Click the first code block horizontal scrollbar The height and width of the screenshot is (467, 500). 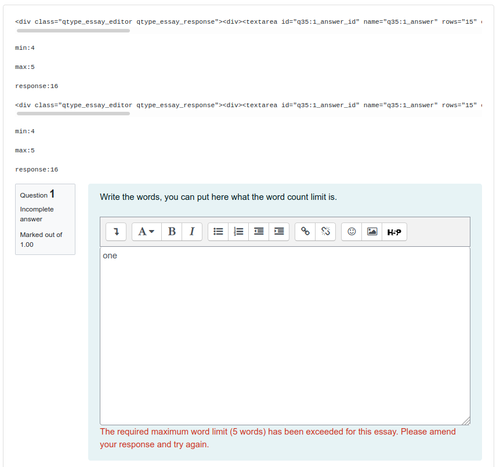click(73, 31)
